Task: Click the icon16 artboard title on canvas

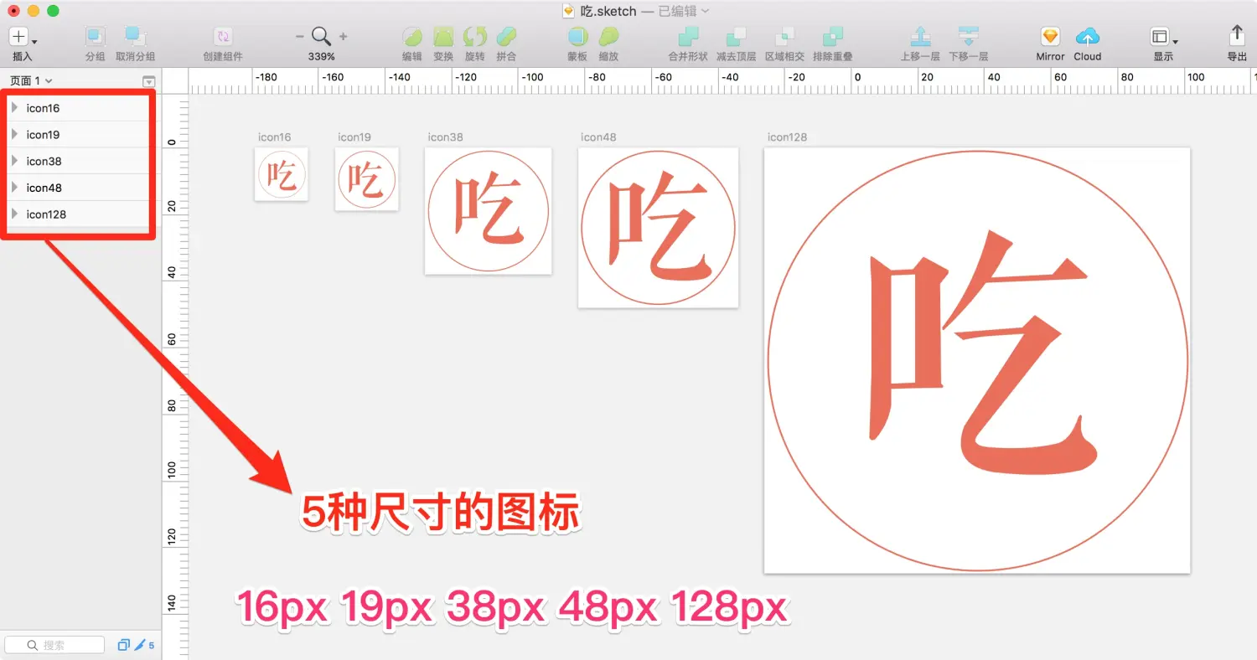Action: coord(274,137)
